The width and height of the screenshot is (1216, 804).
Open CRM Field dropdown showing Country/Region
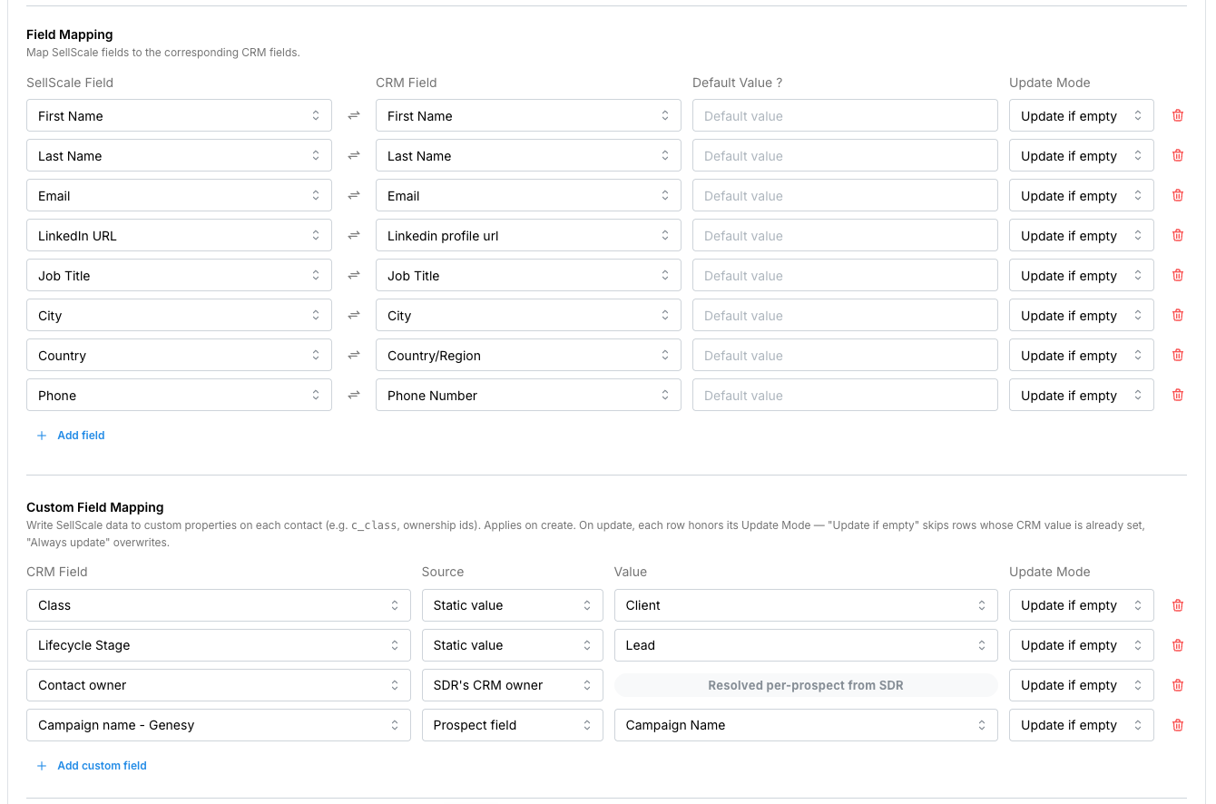(x=528, y=355)
